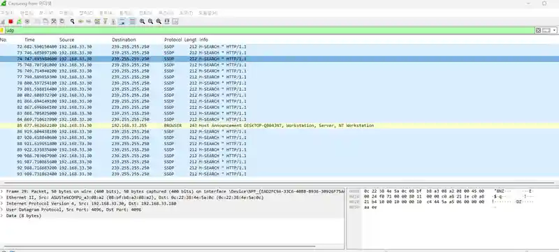Viewport: 559px width, 252px height.
Task: Zoom in on the main window text
Action: click(x=143, y=22)
